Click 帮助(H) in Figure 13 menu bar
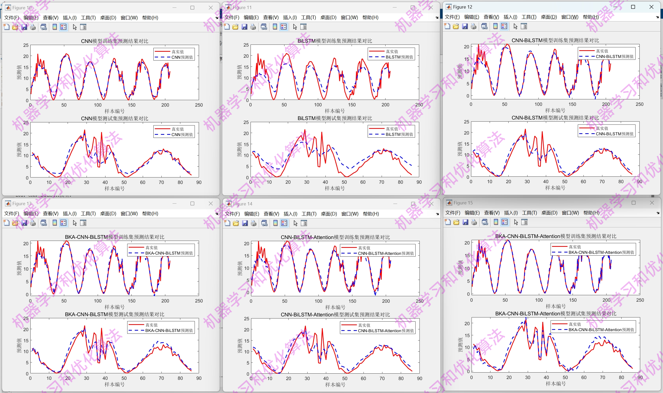Screen dimensions: 663x393 tap(150, 213)
